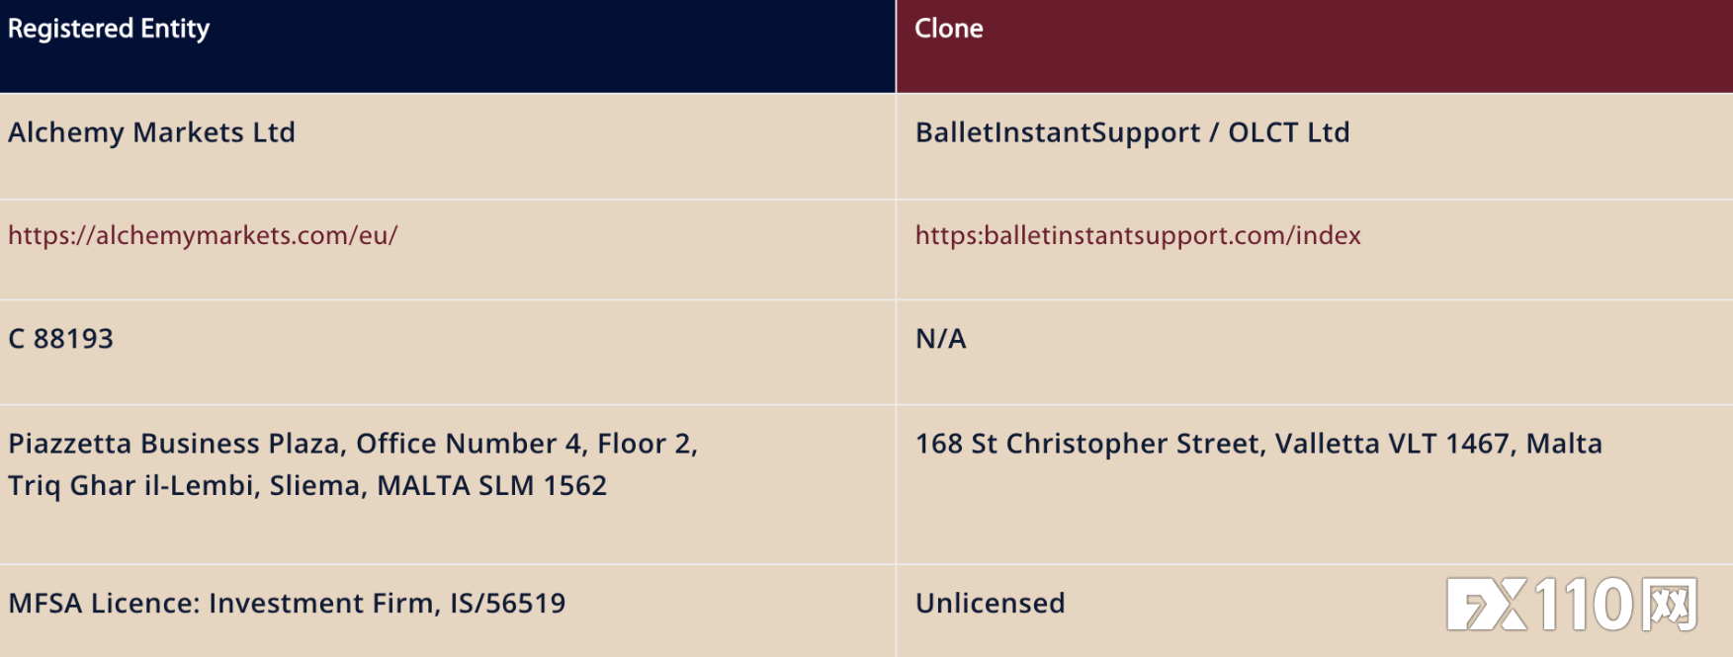This screenshot has height=657, width=1733.
Task: Select the Piazzetta Business Plaza address text
Action: point(353,464)
